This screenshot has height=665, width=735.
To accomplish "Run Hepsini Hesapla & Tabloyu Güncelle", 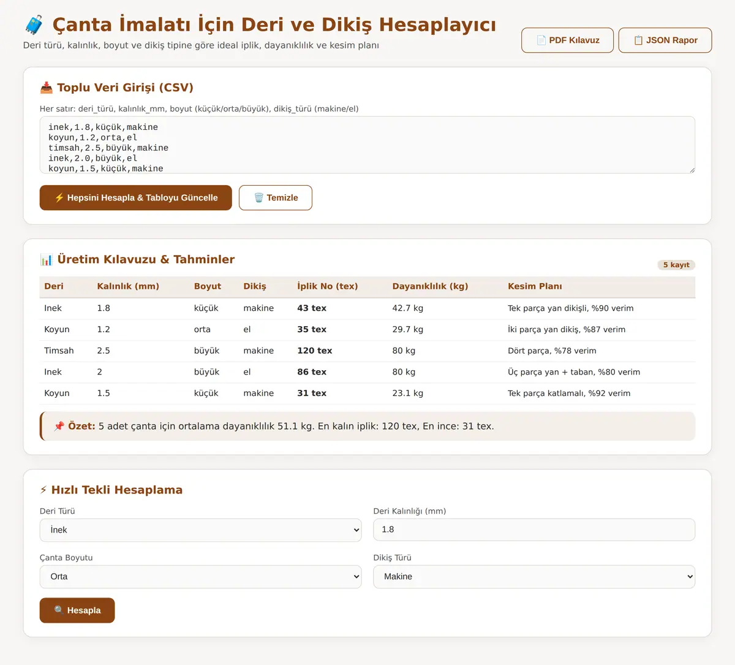I will (136, 198).
